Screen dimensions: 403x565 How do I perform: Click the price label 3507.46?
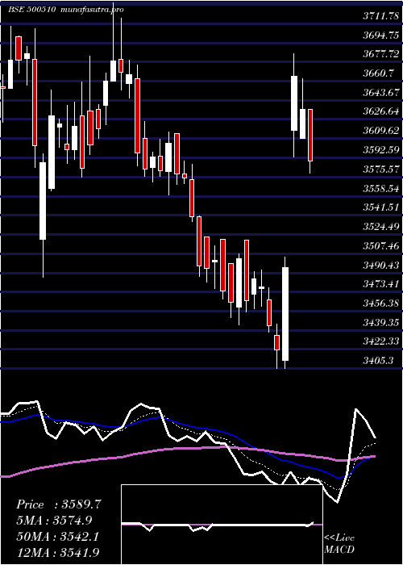(x=381, y=246)
